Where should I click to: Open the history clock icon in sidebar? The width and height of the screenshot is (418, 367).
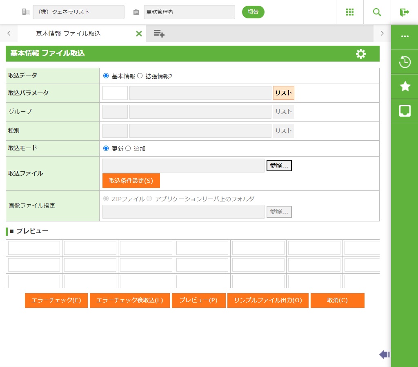pyautogui.click(x=405, y=62)
